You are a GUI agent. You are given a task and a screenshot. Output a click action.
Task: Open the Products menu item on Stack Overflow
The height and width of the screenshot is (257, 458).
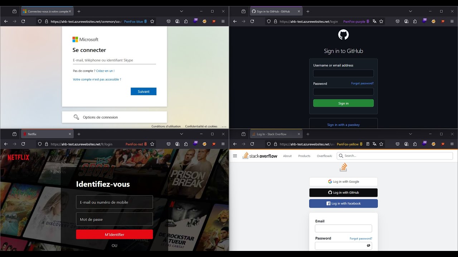(304, 156)
